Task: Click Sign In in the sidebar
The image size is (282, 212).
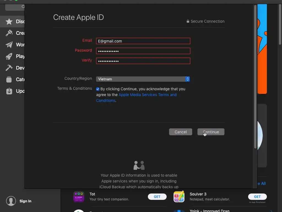Action: [x=25, y=201]
